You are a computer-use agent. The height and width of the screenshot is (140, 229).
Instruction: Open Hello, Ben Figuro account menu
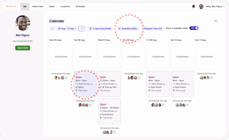tap(215, 6)
